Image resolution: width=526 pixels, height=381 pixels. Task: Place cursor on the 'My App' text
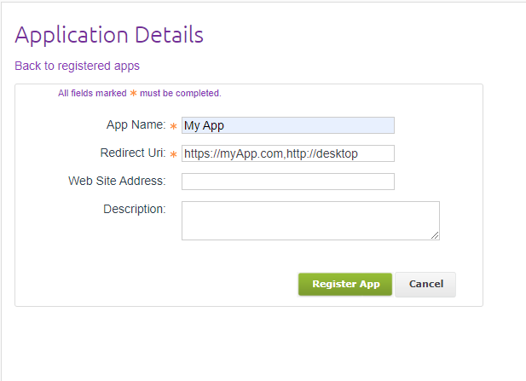[x=203, y=125]
